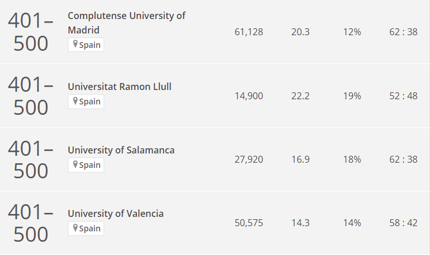The width and height of the screenshot is (430, 255).
Task: Open University of Salamanca page
Action: [x=121, y=150]
